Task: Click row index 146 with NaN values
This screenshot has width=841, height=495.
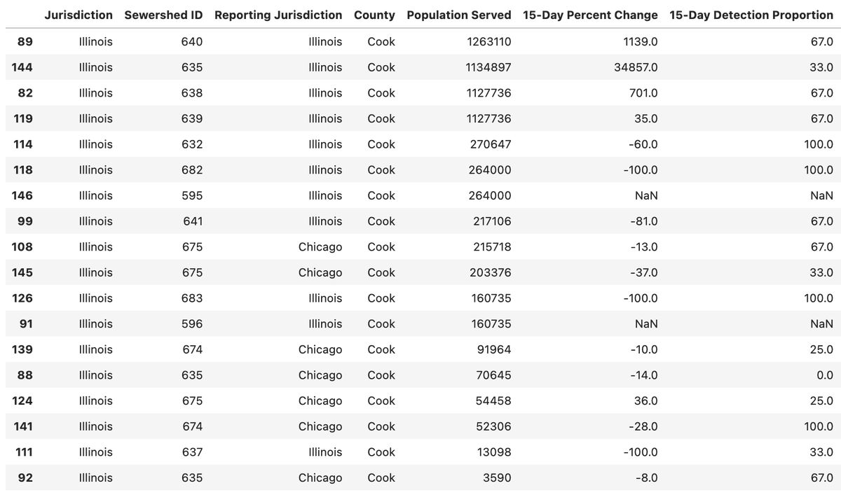Action: tap(22, 195)
